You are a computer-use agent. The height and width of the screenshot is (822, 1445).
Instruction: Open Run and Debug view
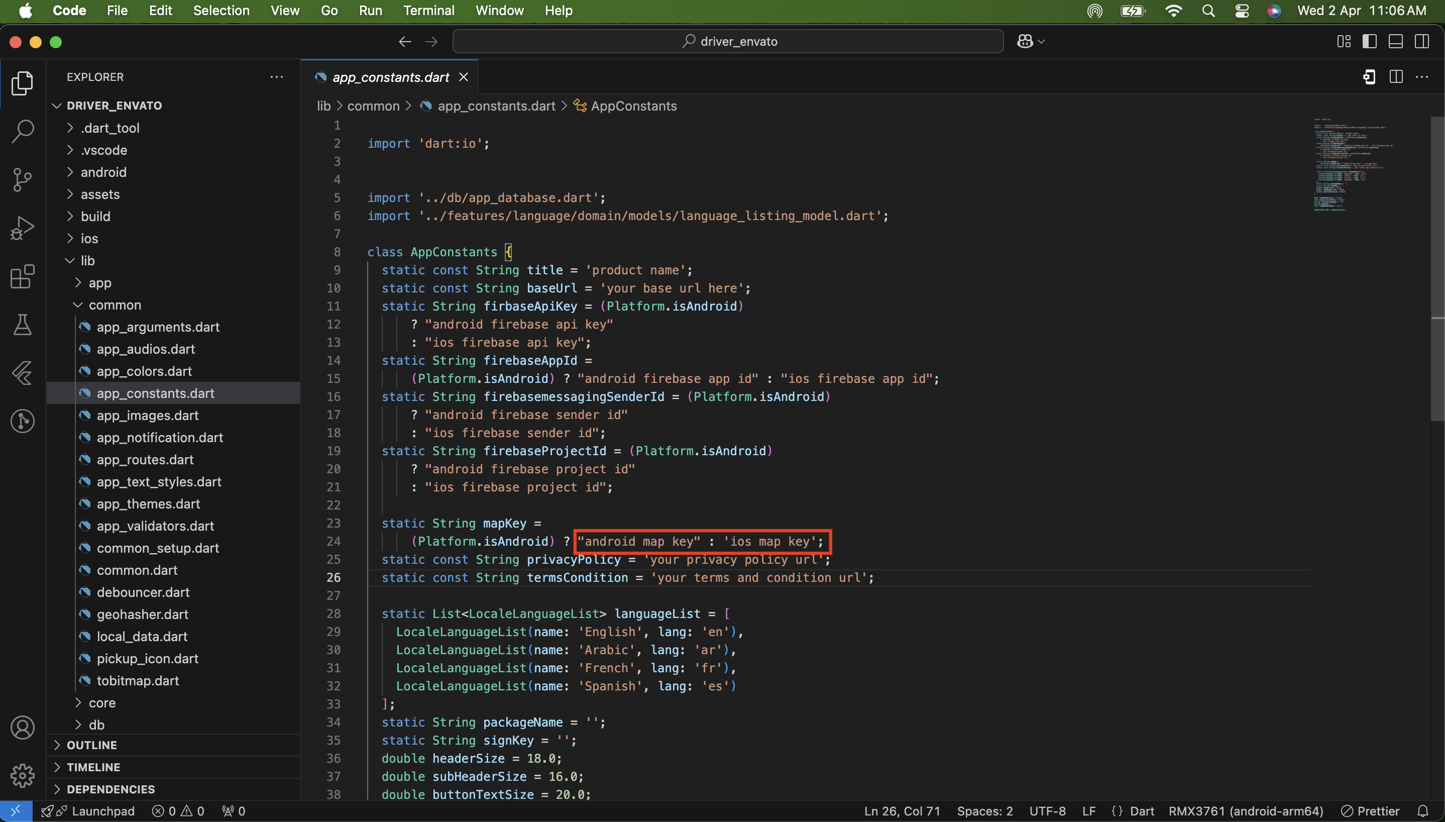click(23, 228)
